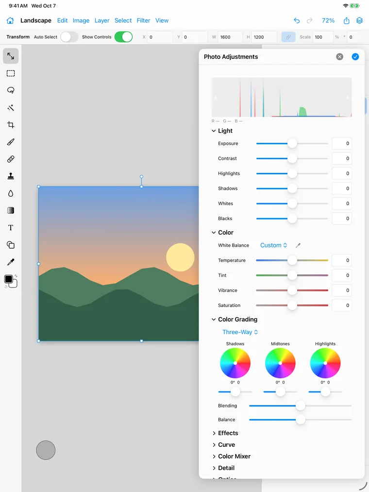The width and height of the screenshot is (369, 492).
Task: Tap the gray touch shortcut circle
Action: pyautogui.click(x=46, y=450)
